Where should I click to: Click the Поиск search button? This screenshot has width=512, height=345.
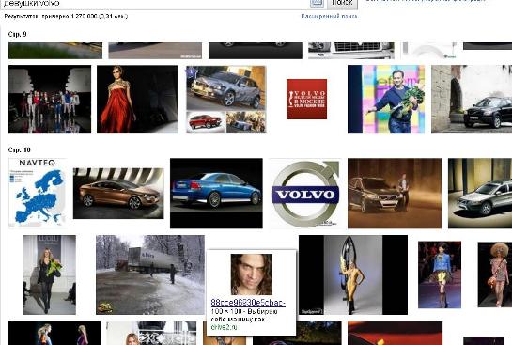click(342, 3)
